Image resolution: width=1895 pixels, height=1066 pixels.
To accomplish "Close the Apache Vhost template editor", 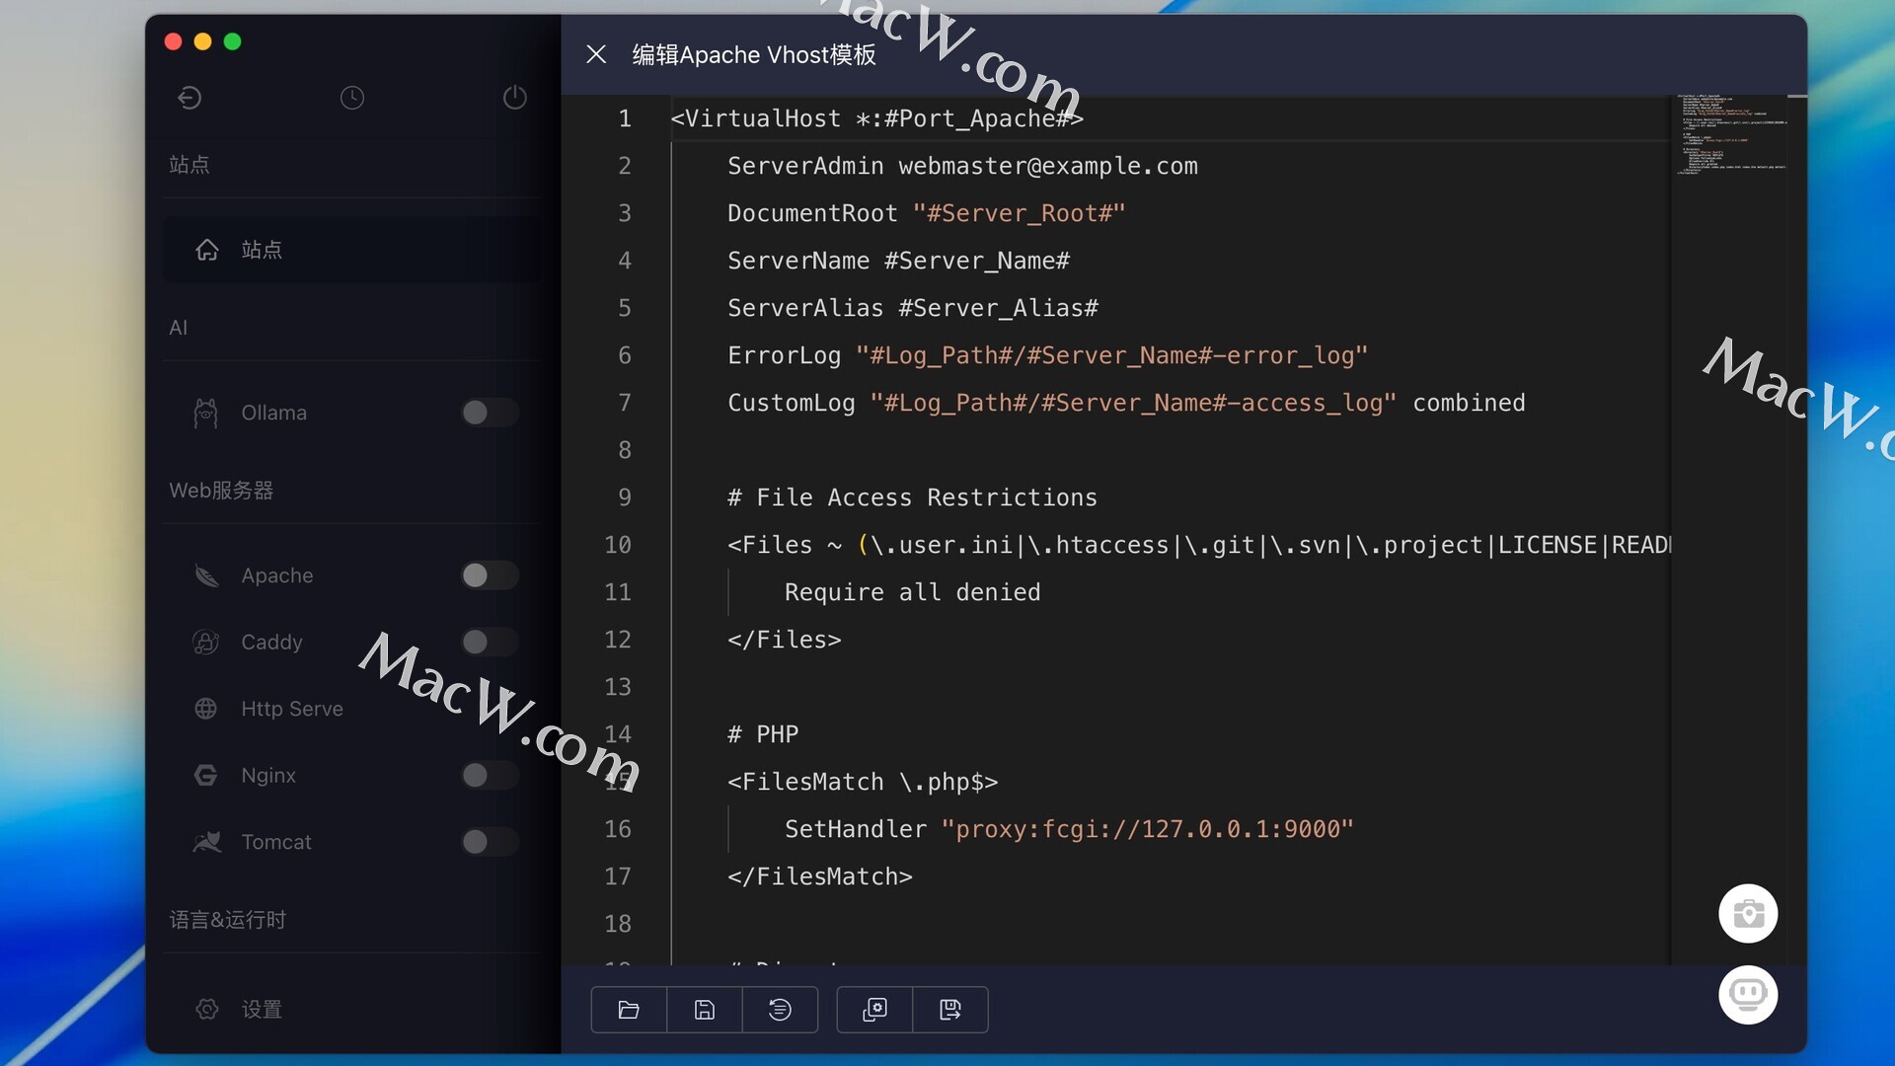I will click(x=596, y=54).
